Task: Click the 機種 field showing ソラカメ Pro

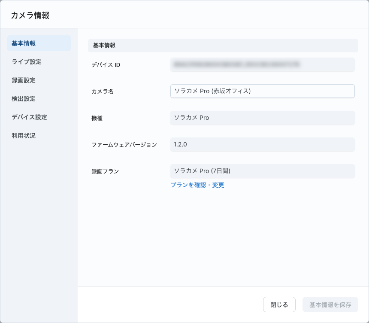Action: coord(263,118)
